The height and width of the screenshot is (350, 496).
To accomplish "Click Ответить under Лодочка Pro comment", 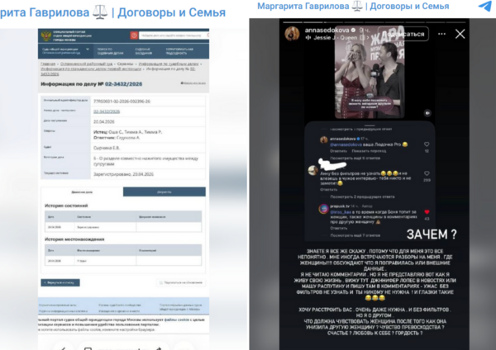I will 338,151.
